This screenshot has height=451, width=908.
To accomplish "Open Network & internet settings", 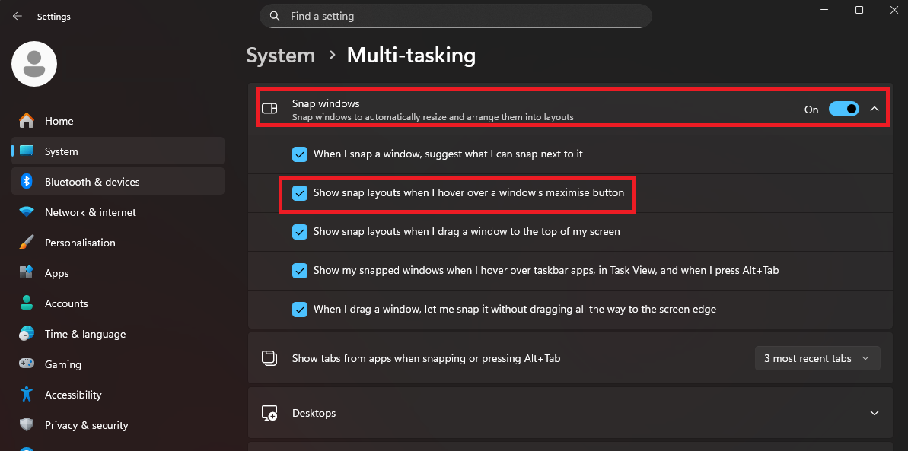I will [118, 212].
